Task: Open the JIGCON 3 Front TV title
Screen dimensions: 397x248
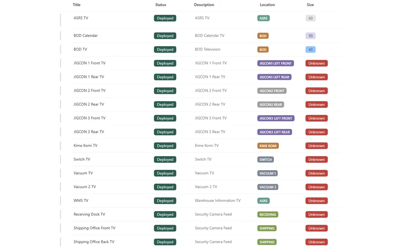Action: (x=89, y=118)
